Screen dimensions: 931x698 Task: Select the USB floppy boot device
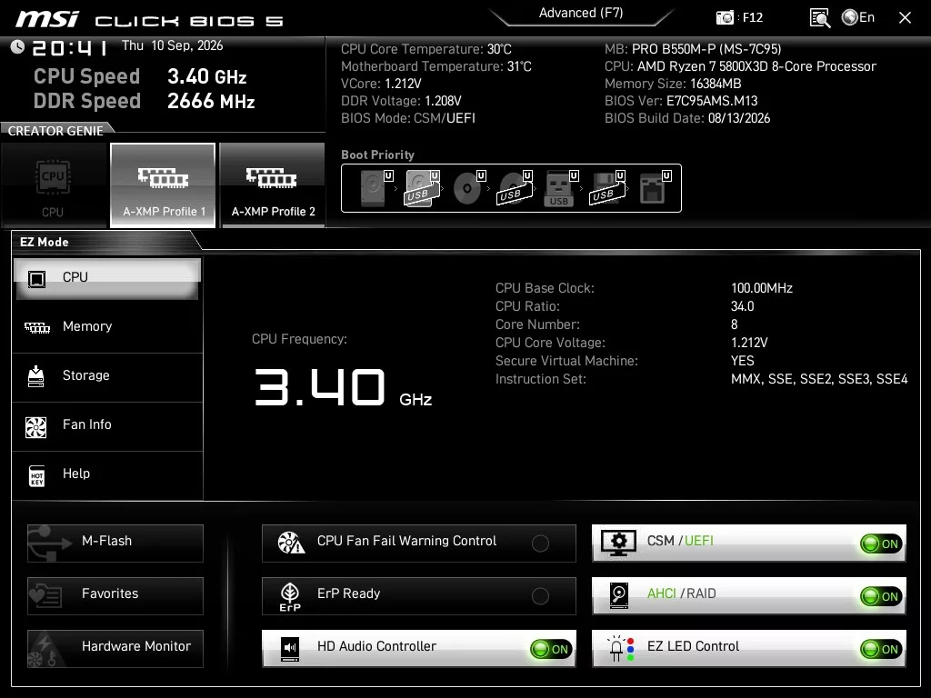point(607,187)
